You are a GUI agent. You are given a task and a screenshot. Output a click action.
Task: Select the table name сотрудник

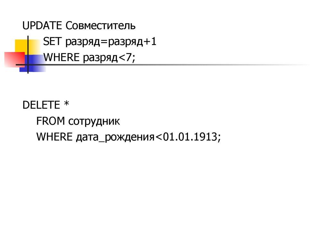(94, 121)
